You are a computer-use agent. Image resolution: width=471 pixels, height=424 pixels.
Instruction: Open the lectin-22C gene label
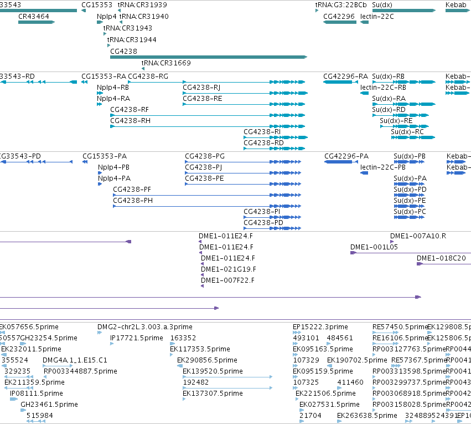(377, 17)
